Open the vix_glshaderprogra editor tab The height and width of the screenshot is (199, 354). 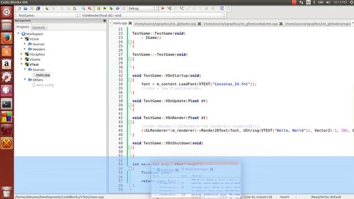[x=318, y=23]
